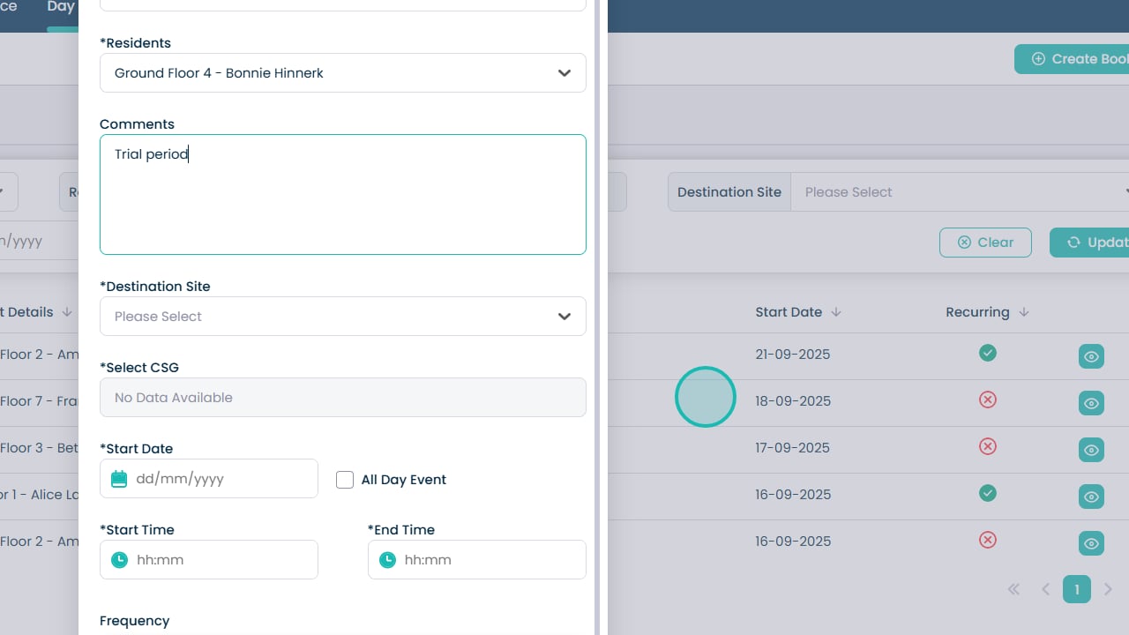This screenshot has height=635, width=1129.
Task: Click the Start Date calendar icon
Action: click(119, 479)
